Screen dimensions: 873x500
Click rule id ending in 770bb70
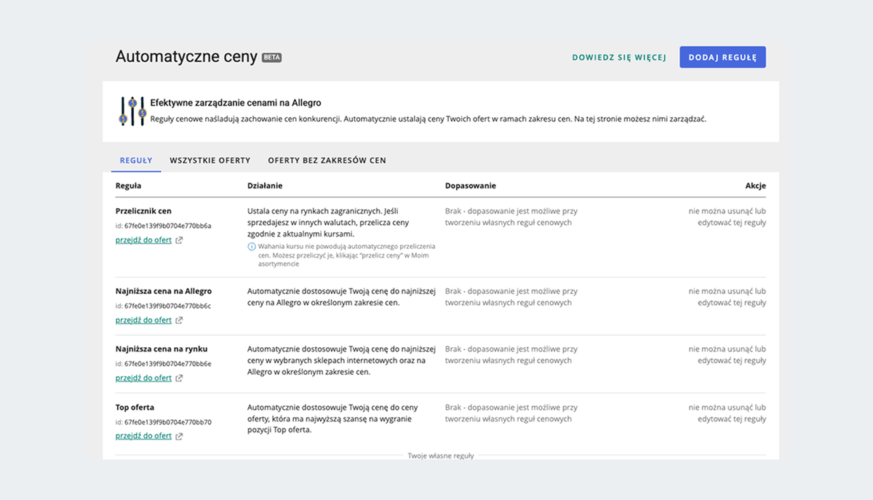coord(163,422)
